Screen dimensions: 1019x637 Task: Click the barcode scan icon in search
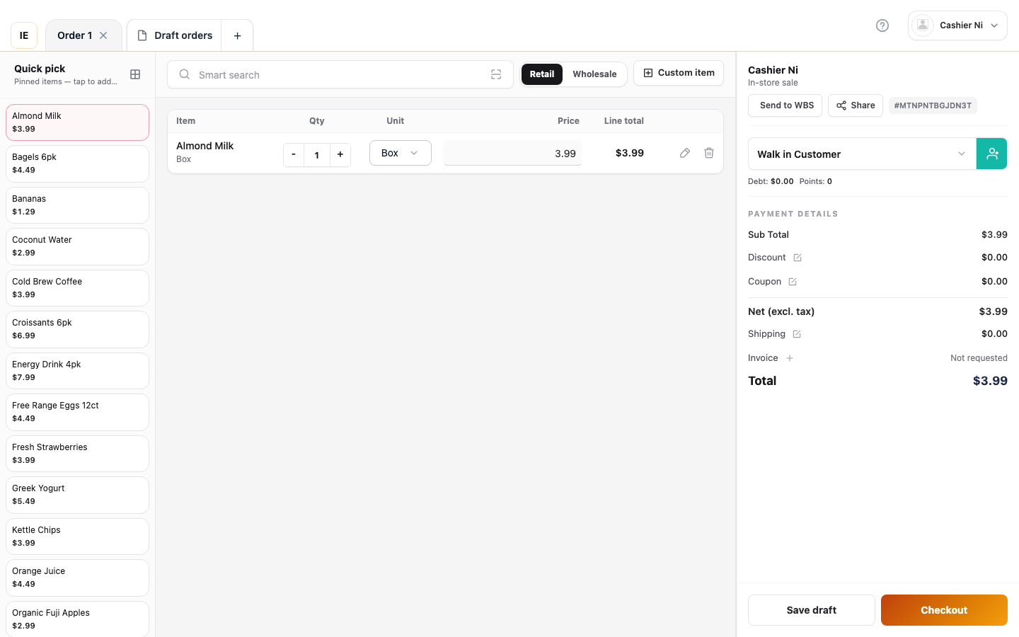pyautogui.click(x=496, y=74)
